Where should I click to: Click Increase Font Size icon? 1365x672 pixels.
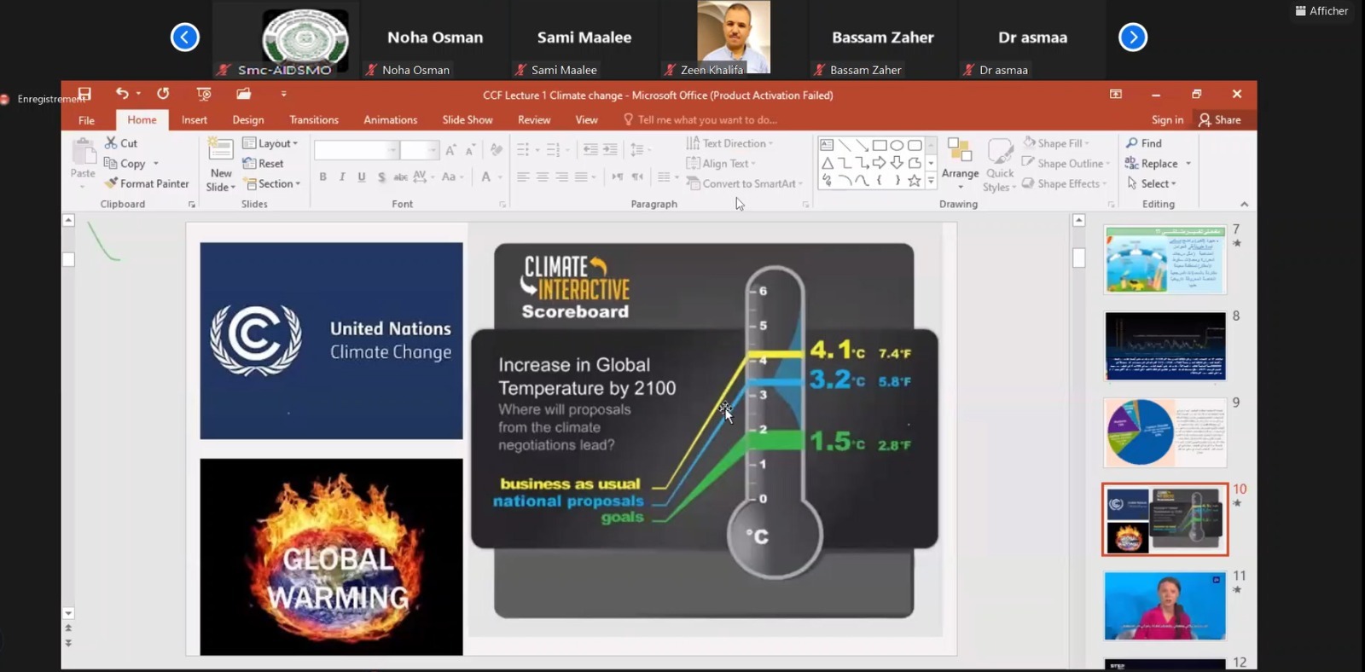tap(451, 150)
